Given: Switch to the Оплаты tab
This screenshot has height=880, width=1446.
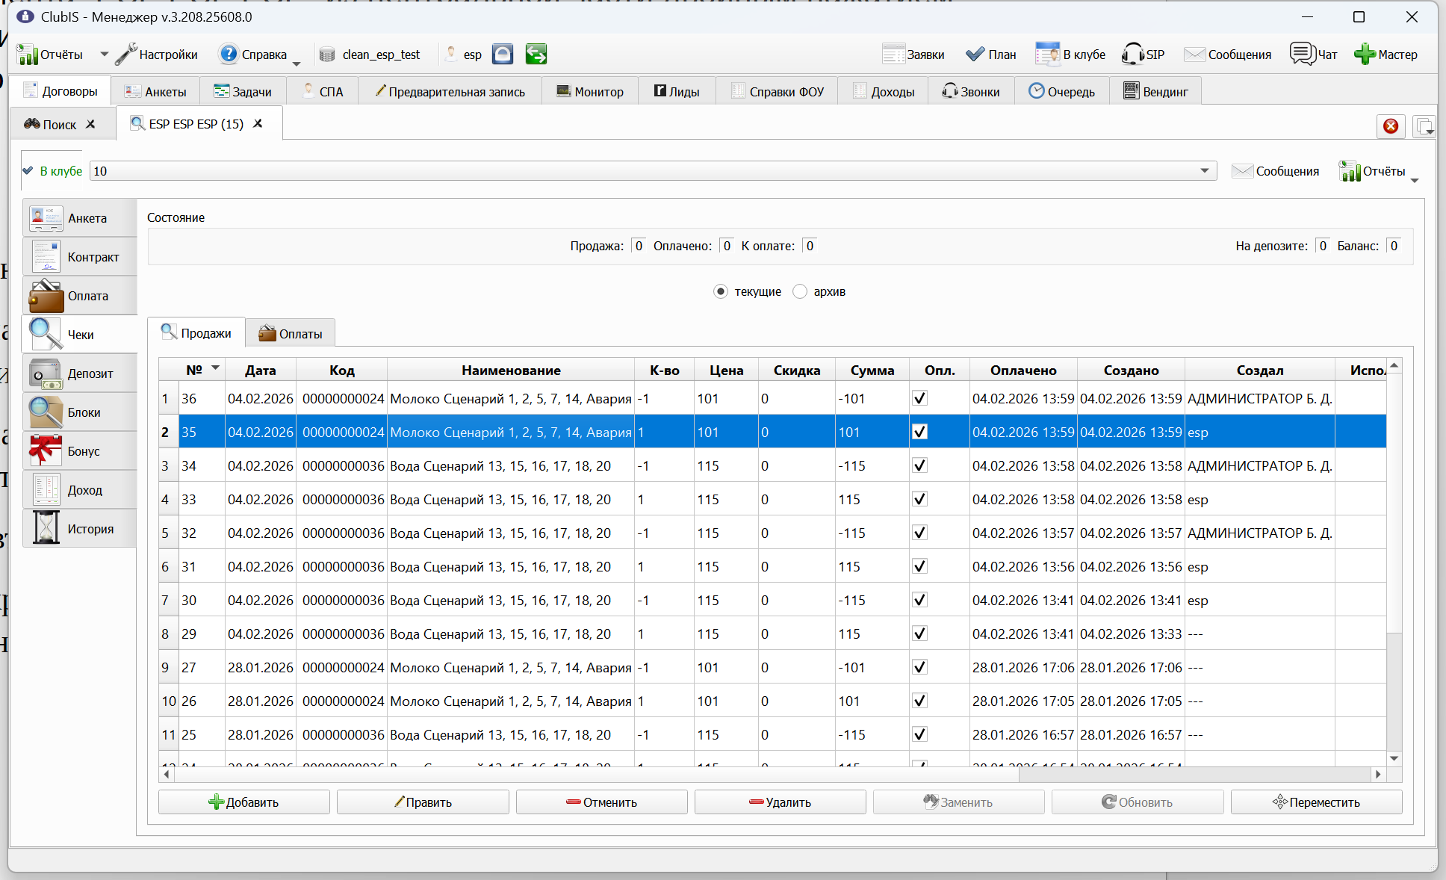Looking at the screenshot, I should pos(291,334).
